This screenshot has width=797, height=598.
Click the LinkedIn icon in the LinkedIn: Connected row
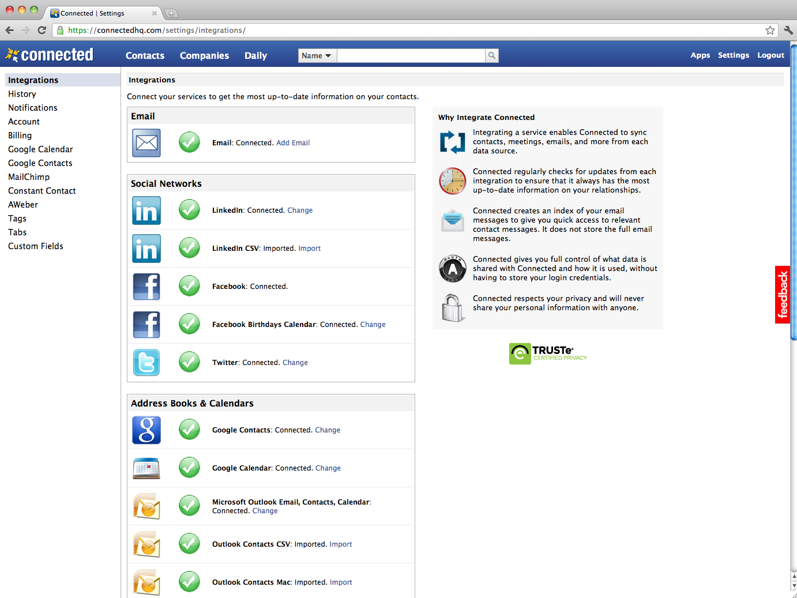pyautogui.click(x=146, y=210)
